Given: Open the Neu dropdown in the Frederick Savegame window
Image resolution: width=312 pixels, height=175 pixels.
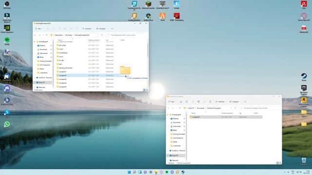Looking at the screenshot, I should (172, 102).
